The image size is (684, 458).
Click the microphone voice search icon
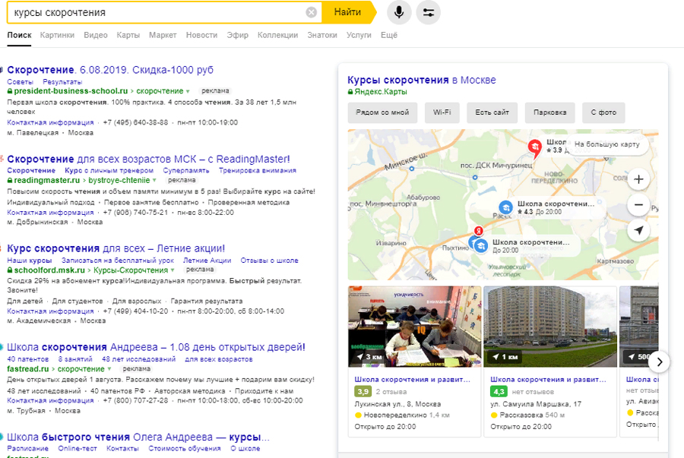[399, 12]
